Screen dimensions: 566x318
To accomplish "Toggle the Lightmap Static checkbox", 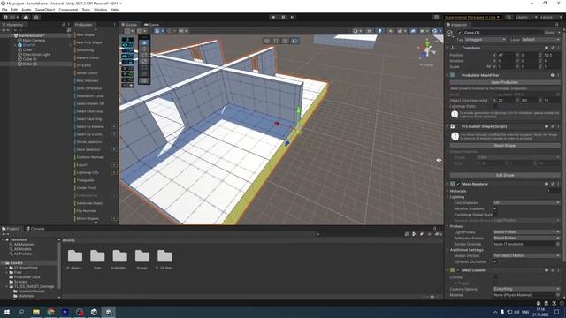I will pyautogui.click(x=495, y=106).
